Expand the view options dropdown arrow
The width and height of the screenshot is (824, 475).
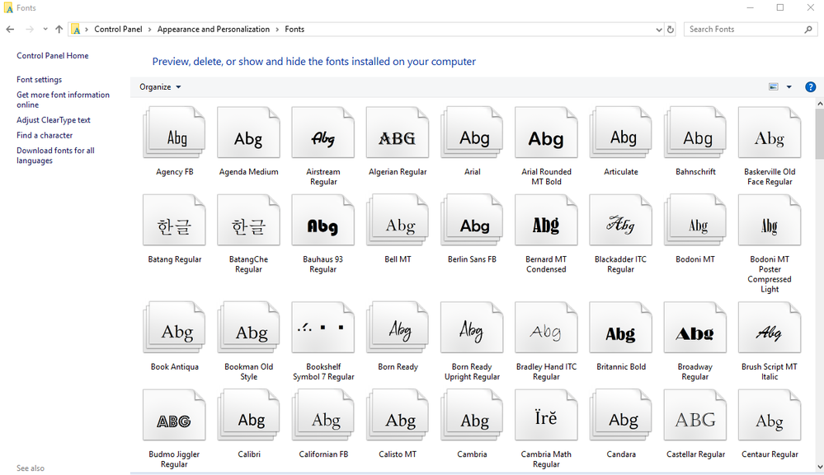[x=789, y=87]
